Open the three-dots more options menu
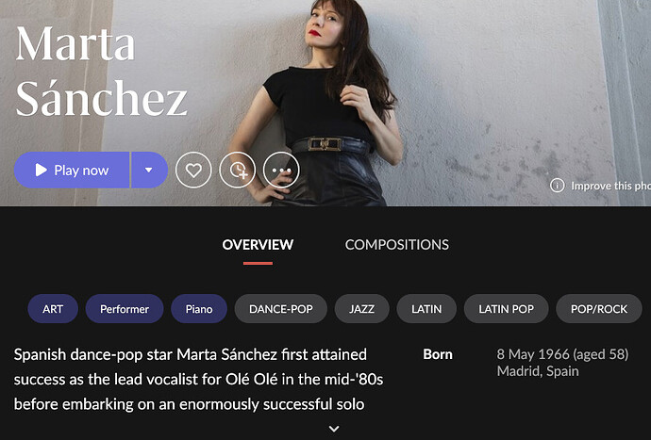 281,170
